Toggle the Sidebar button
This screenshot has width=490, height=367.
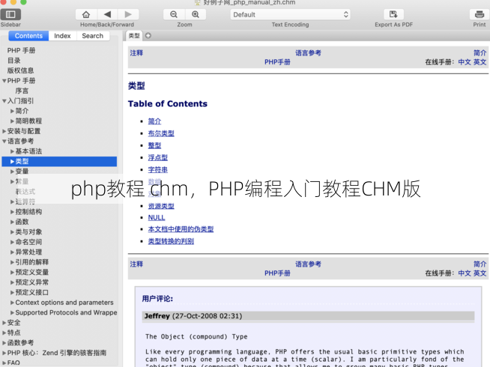point(10,14)
